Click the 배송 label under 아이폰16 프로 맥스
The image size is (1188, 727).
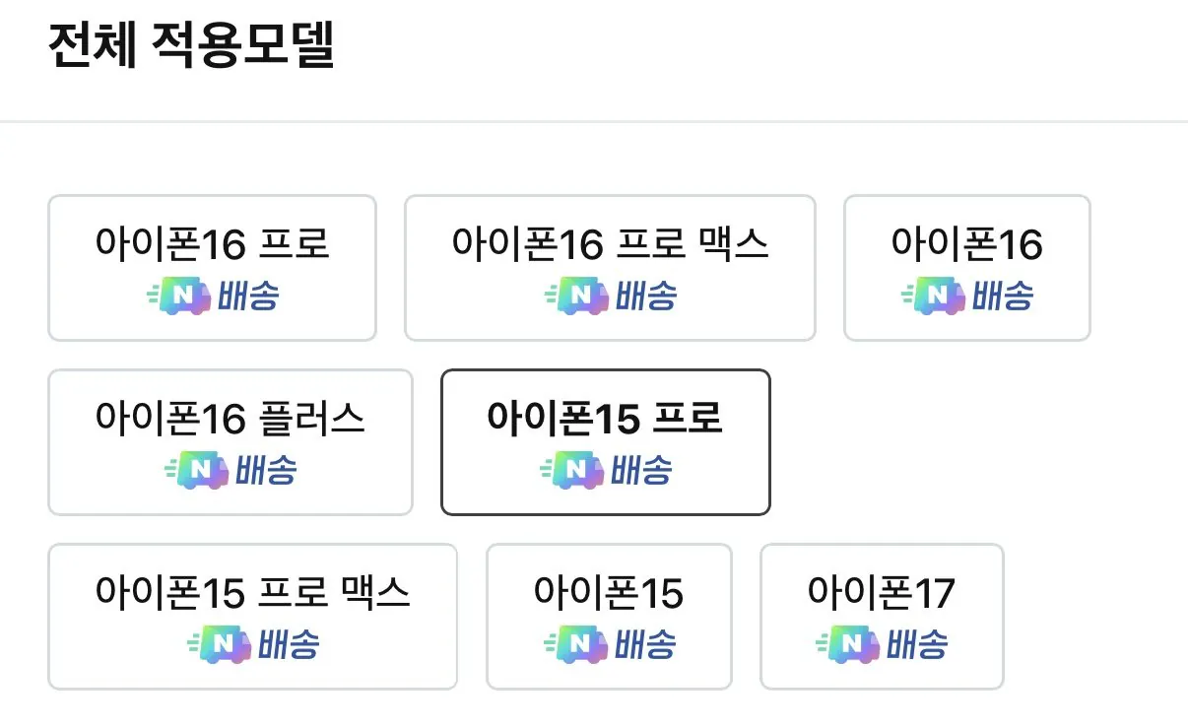645,296
